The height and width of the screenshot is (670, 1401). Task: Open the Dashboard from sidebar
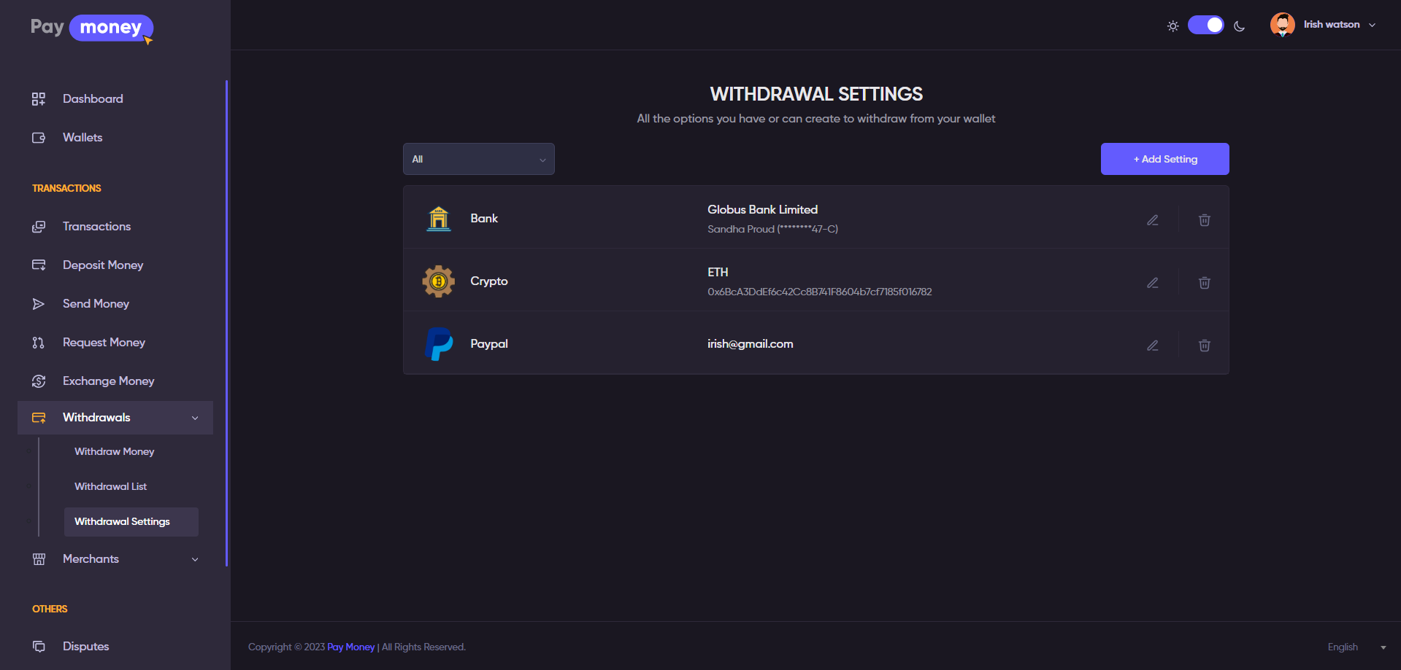[93, 99]
